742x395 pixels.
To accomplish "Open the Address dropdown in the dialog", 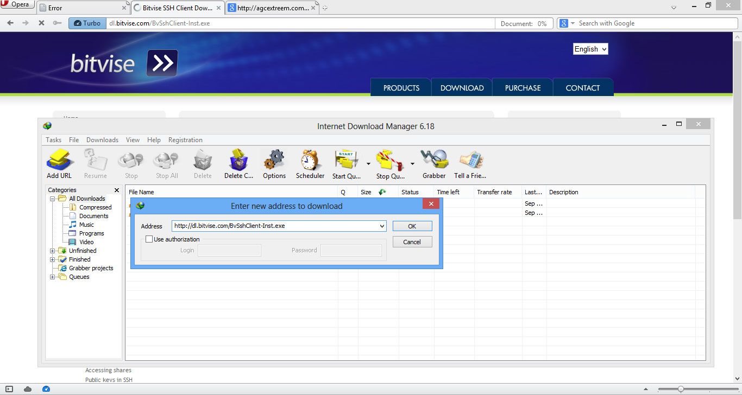I will [382, 226].
